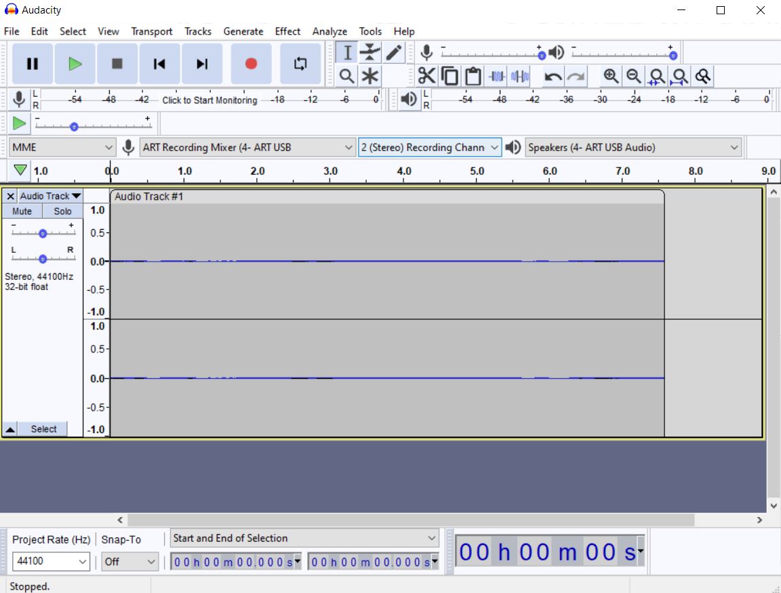Open the Snap-To Off dropdown
Screen dimensions: 781x593
coord(129,562)
